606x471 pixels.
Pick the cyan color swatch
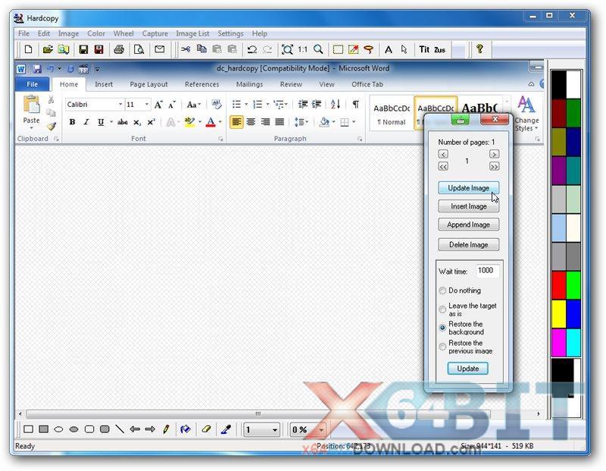(x=573, y=343)
